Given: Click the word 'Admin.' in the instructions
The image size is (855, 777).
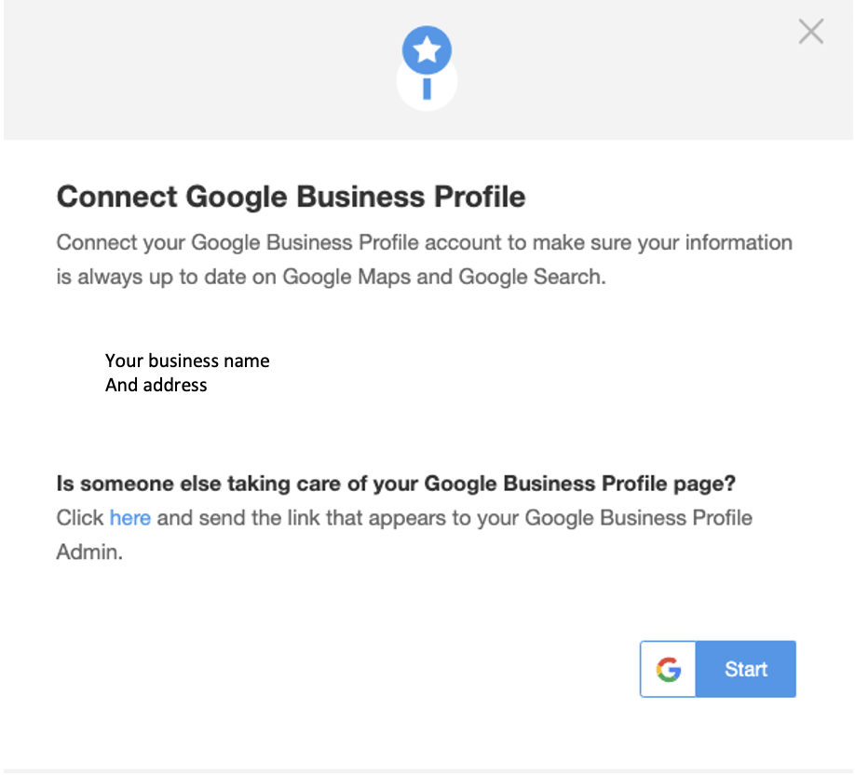Looking at the screenshot, I should tap(89, 552).
